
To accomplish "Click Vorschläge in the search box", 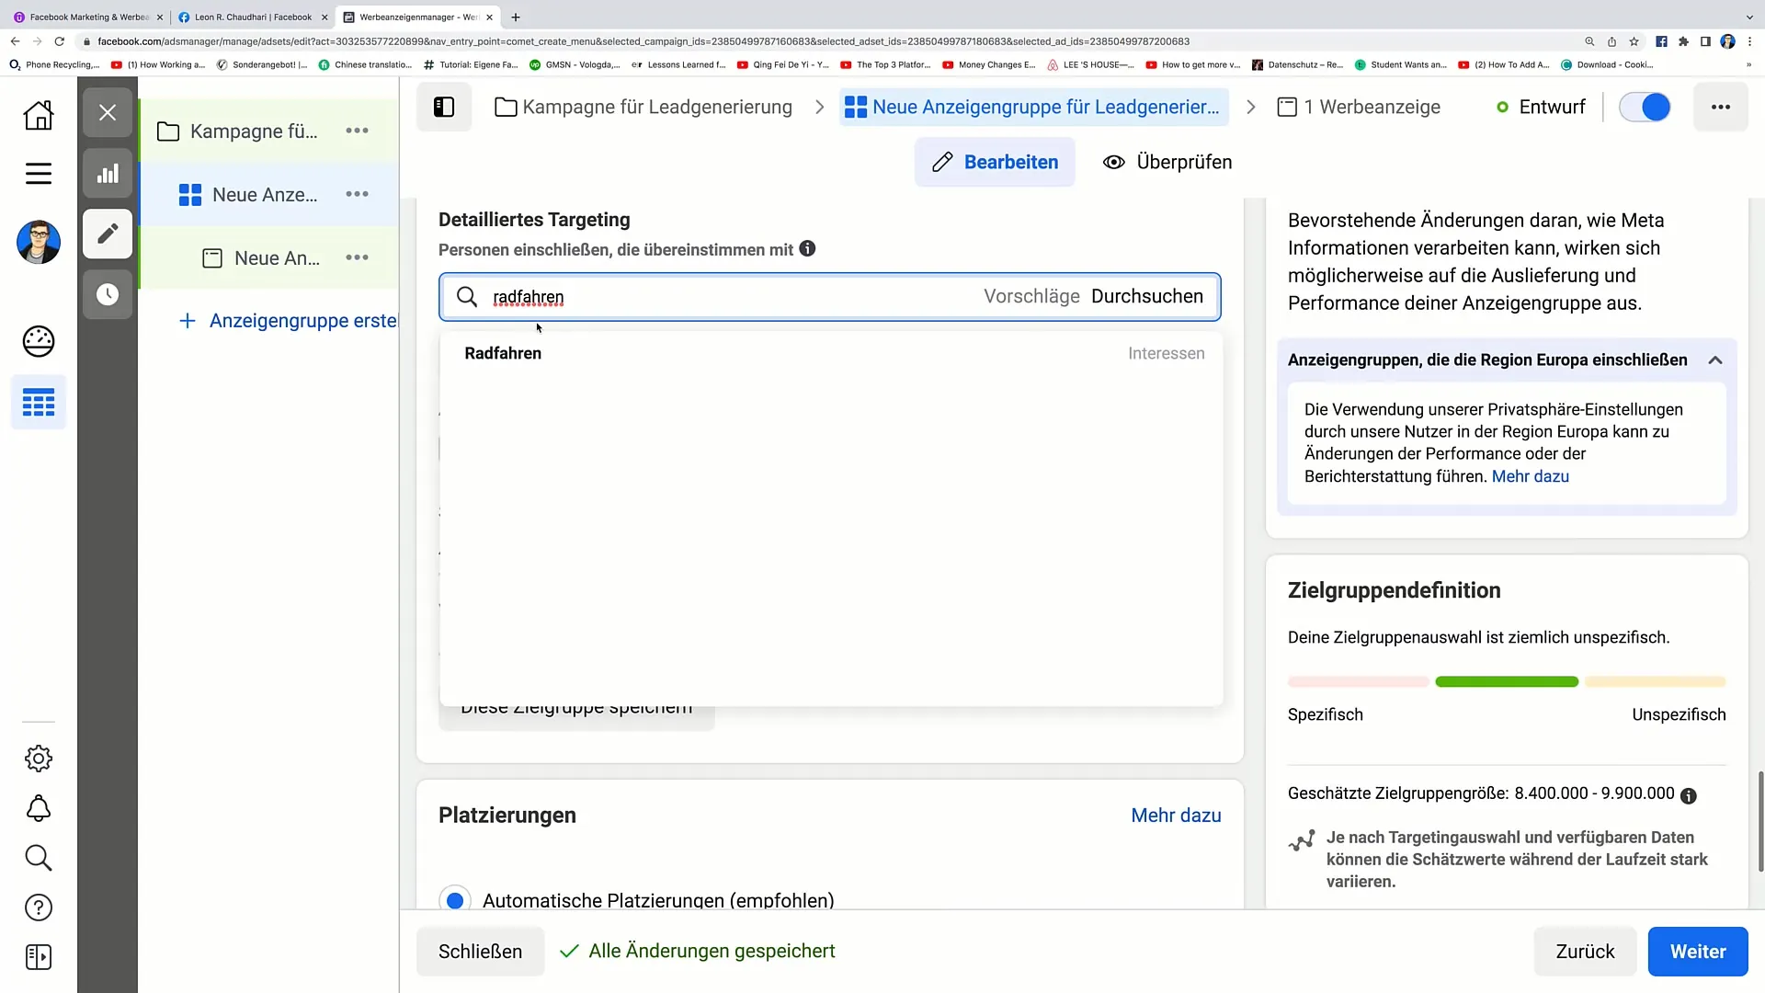I will coord(1031,296).
